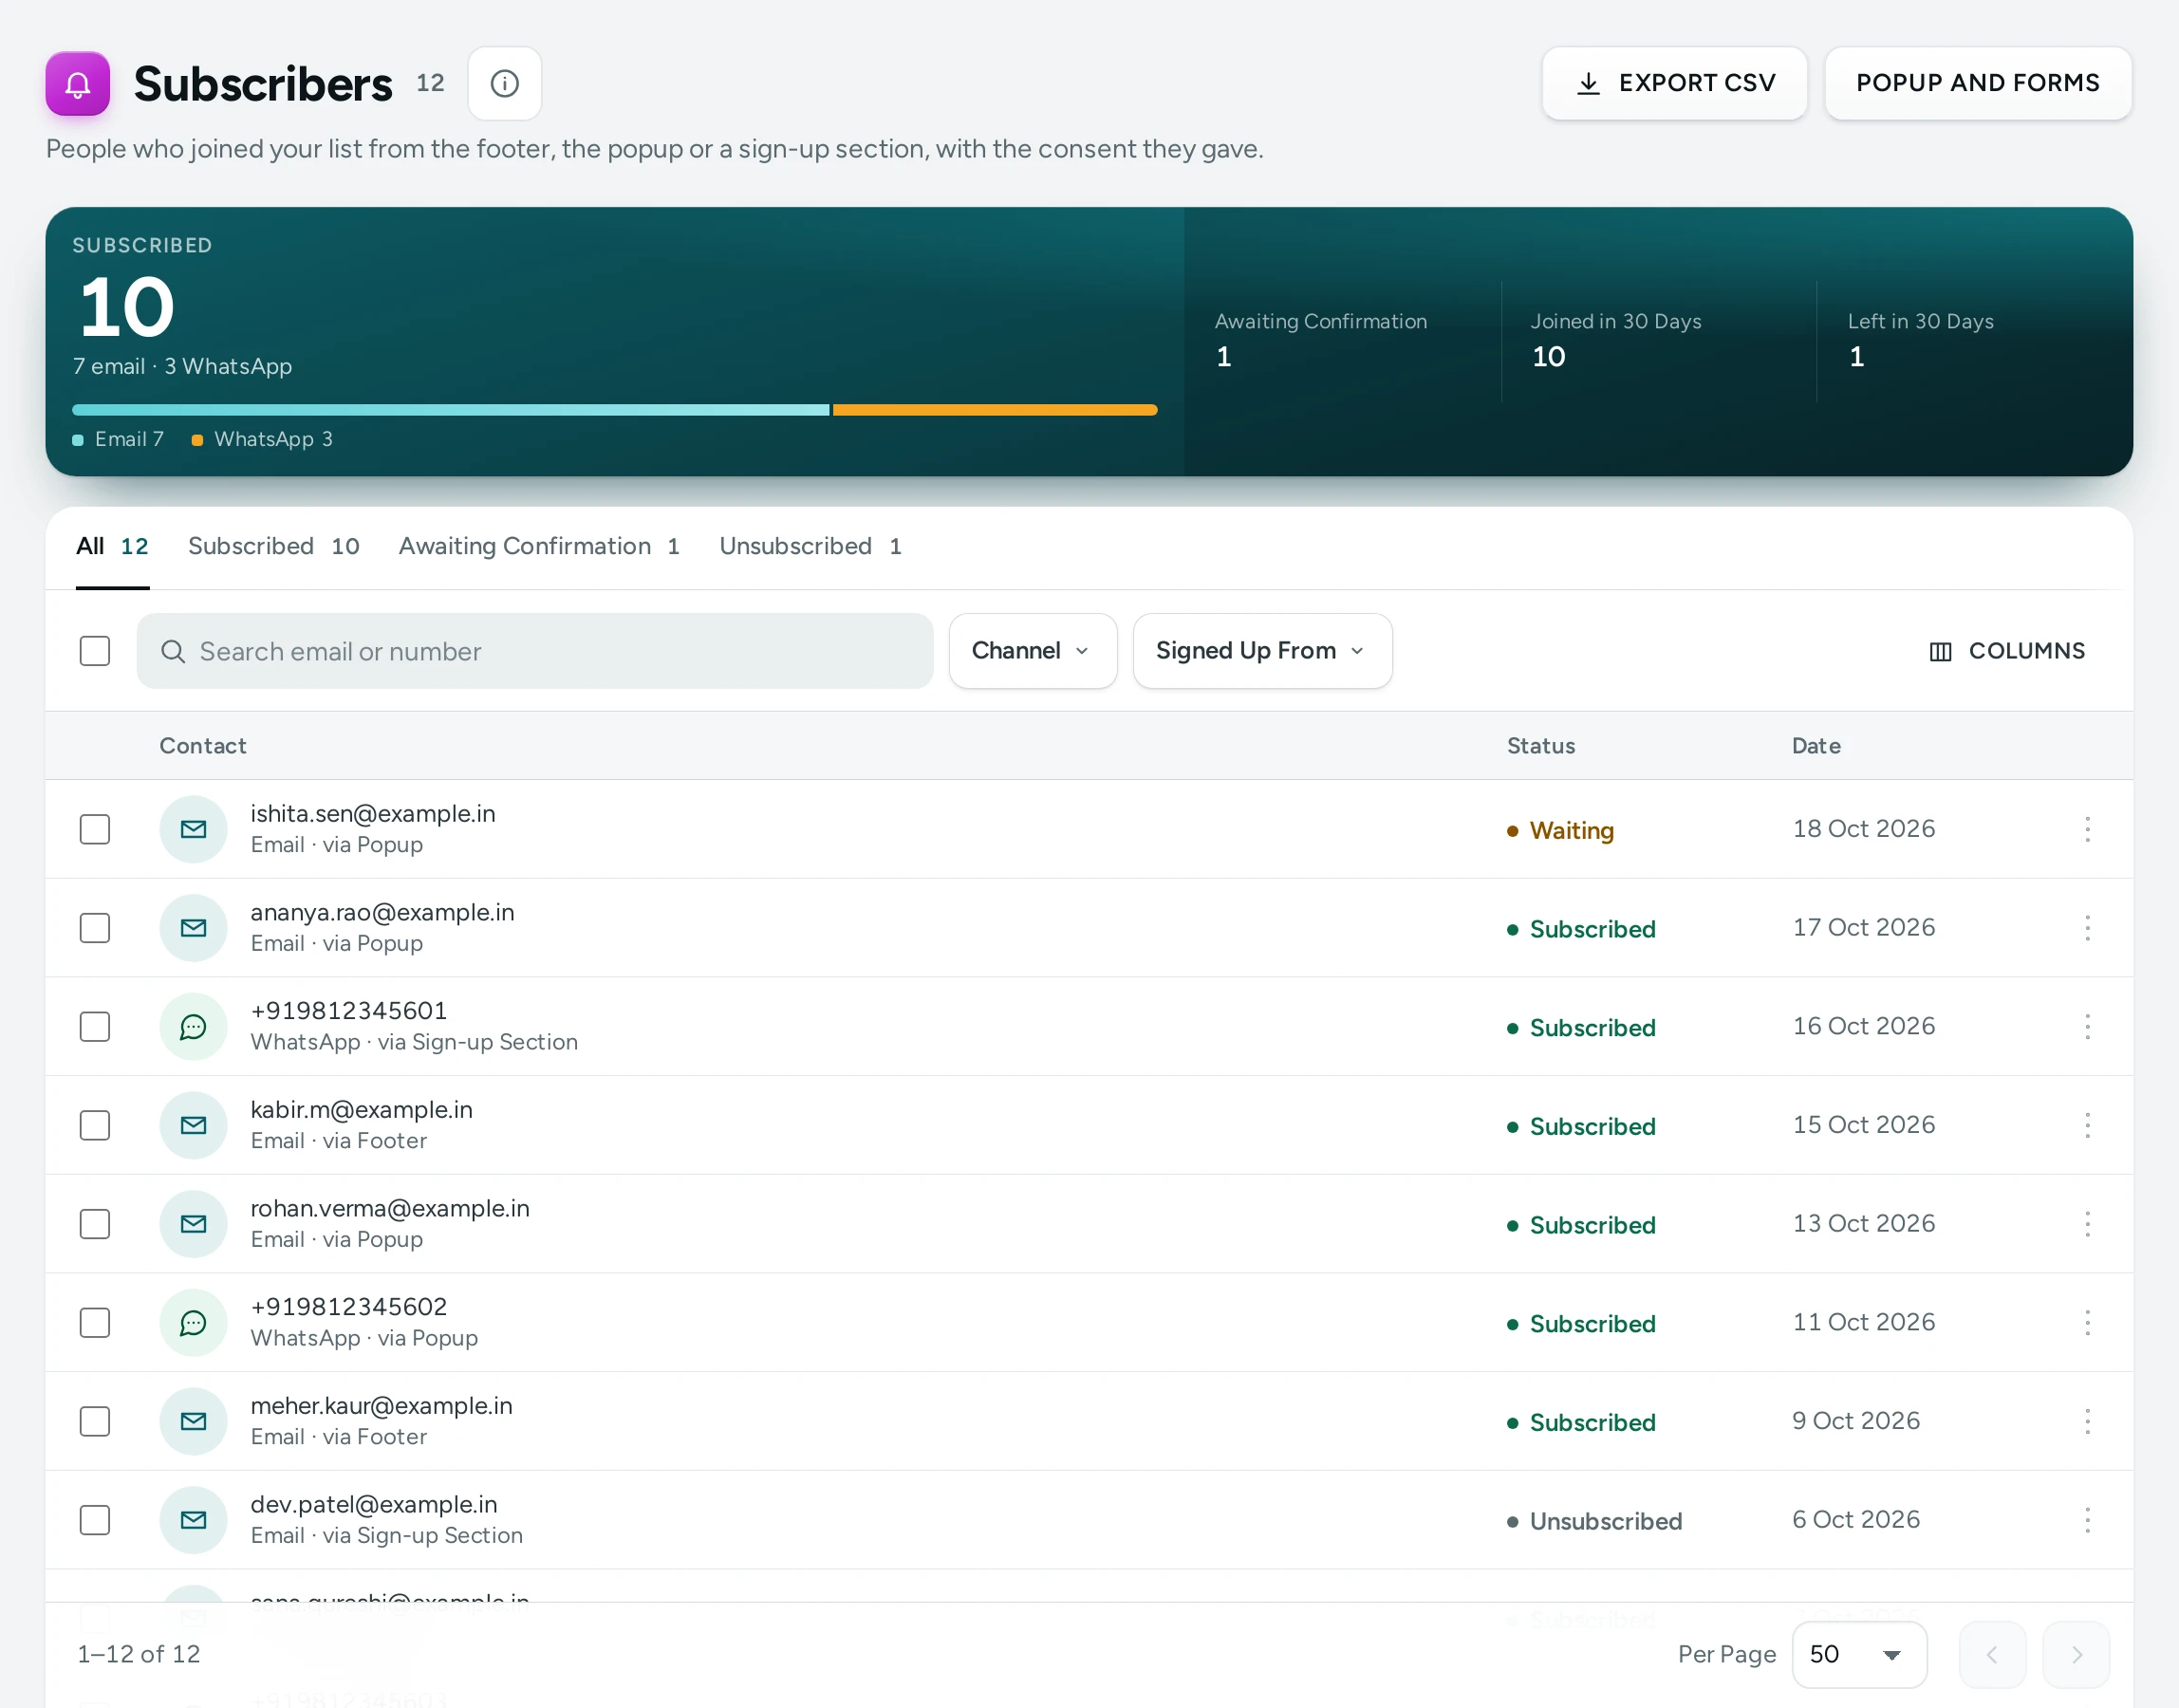The height and width of the screenshot is (1708, 2179).
Task: Select checkbox for meher.kaur@example.in
Action: 95,1421
